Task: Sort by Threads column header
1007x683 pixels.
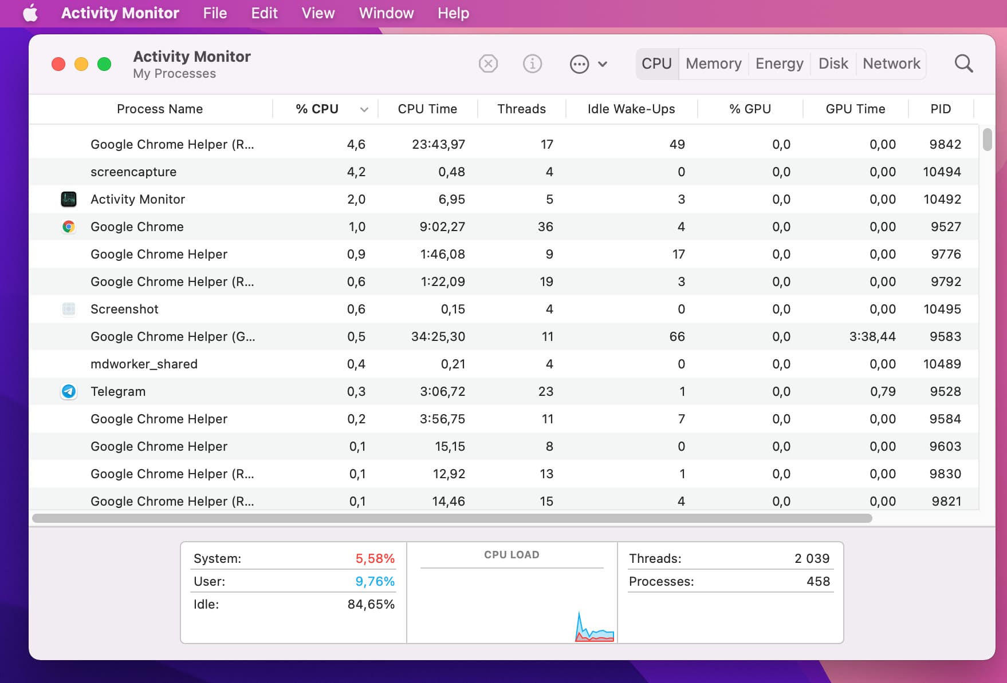Action: click(x=521, y=109)
